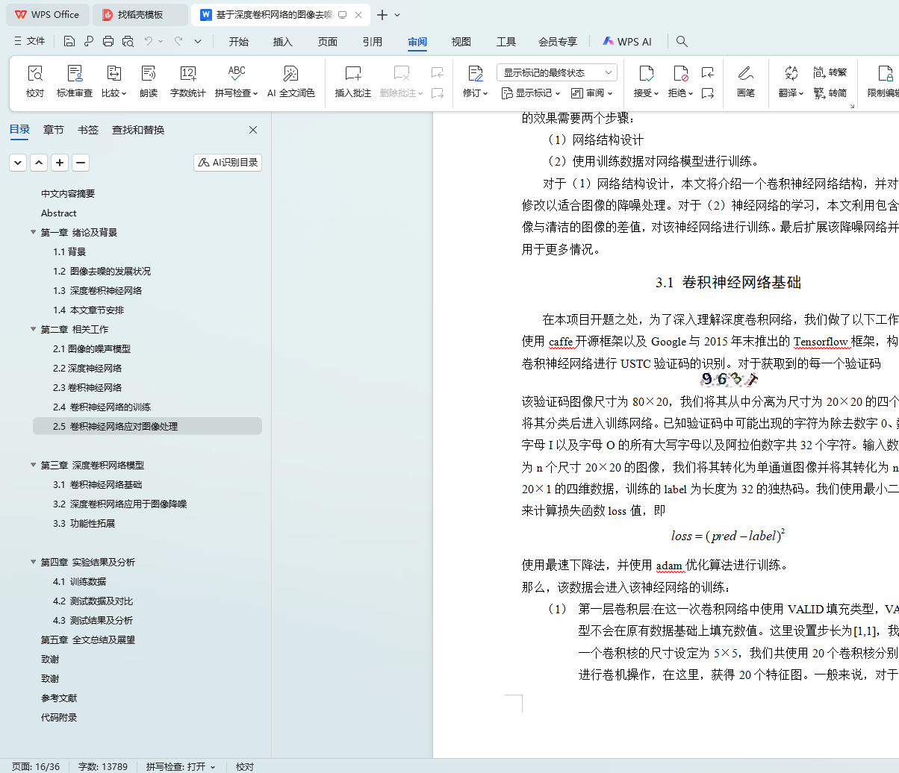Screen dimensions: 899x773
Task: Collapse 第一章 绪论及背景 tree node
Action: click(x=34, y=232)
